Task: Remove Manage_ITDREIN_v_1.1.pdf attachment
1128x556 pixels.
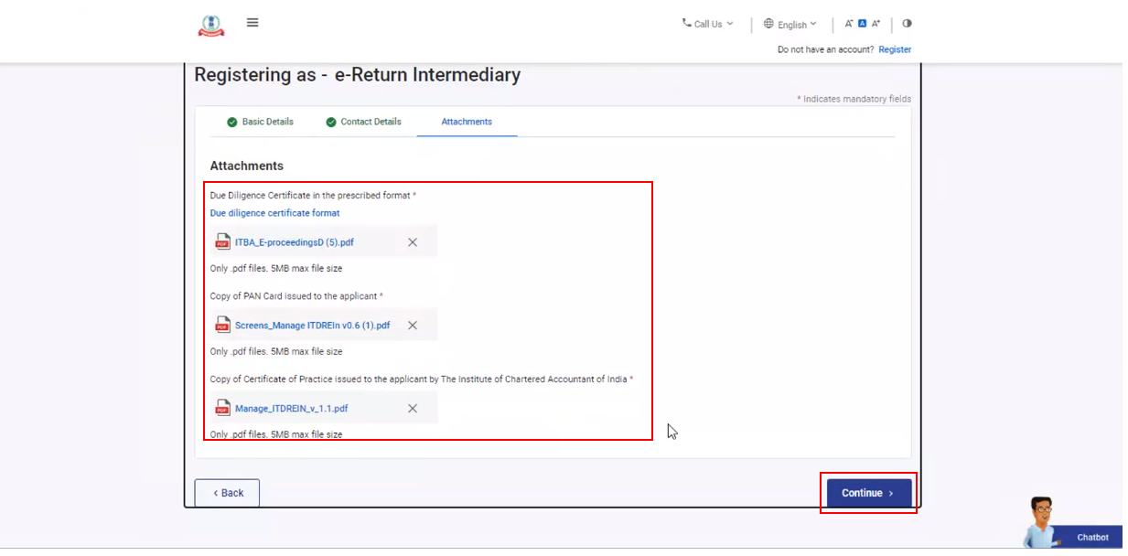Action: point(413,409)
